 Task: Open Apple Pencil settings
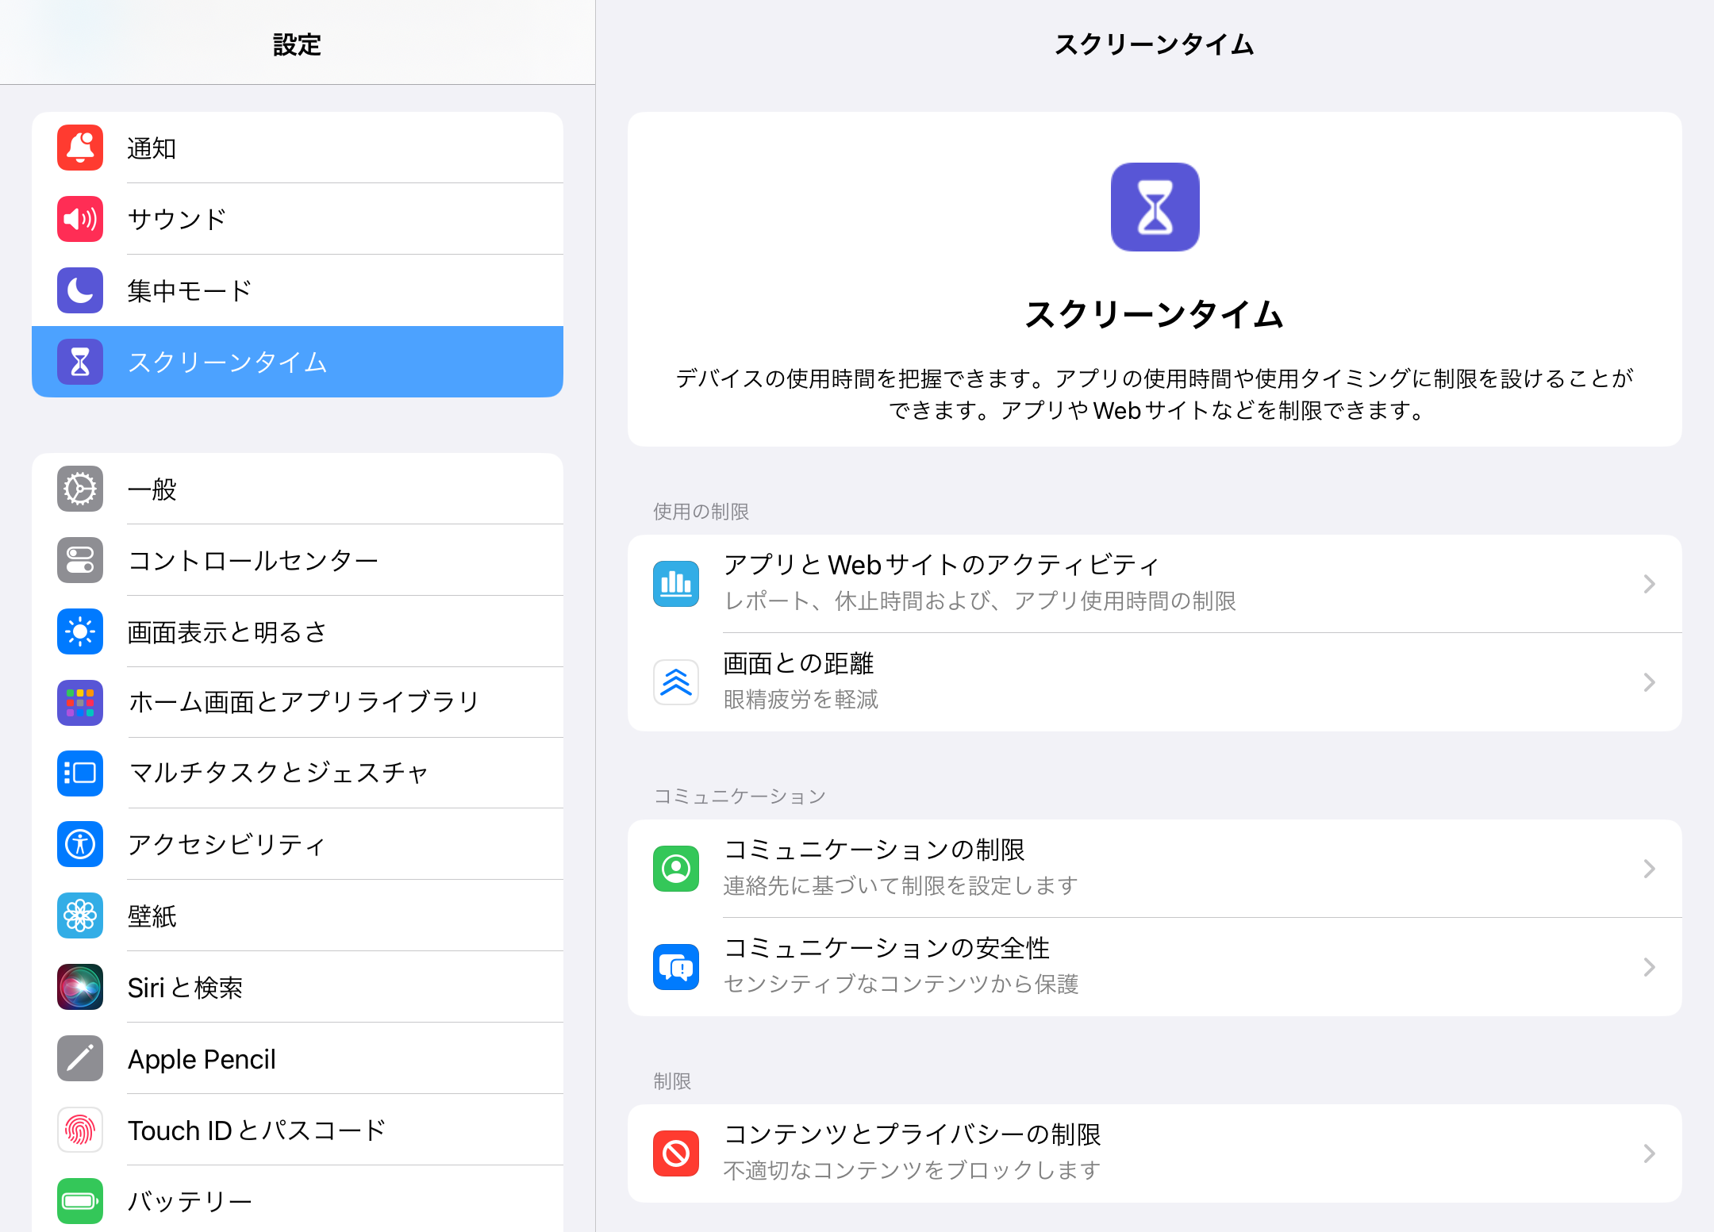[x=298, y=1058]
